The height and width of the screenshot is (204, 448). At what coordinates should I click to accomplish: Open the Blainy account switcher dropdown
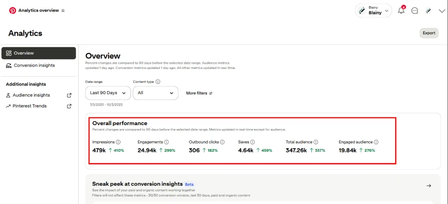tap(373, 10)
